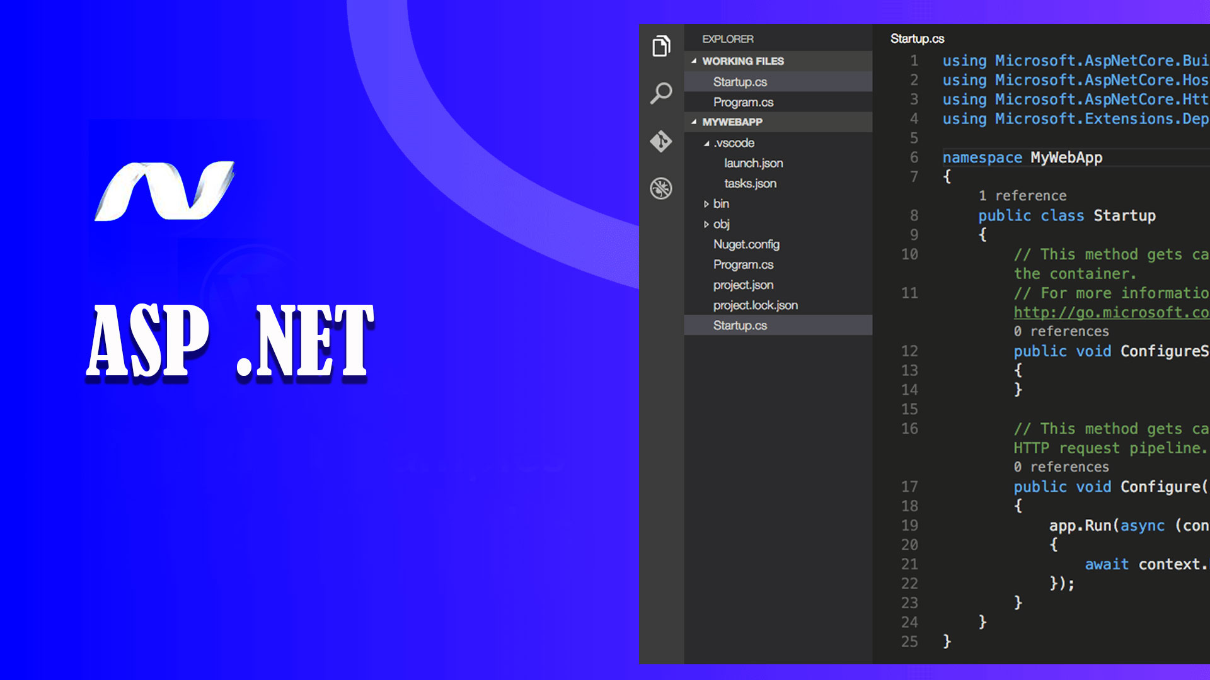Open Program.cs under Working Files
This screenshot has width=1210, height=680.
tap(743, 102)
